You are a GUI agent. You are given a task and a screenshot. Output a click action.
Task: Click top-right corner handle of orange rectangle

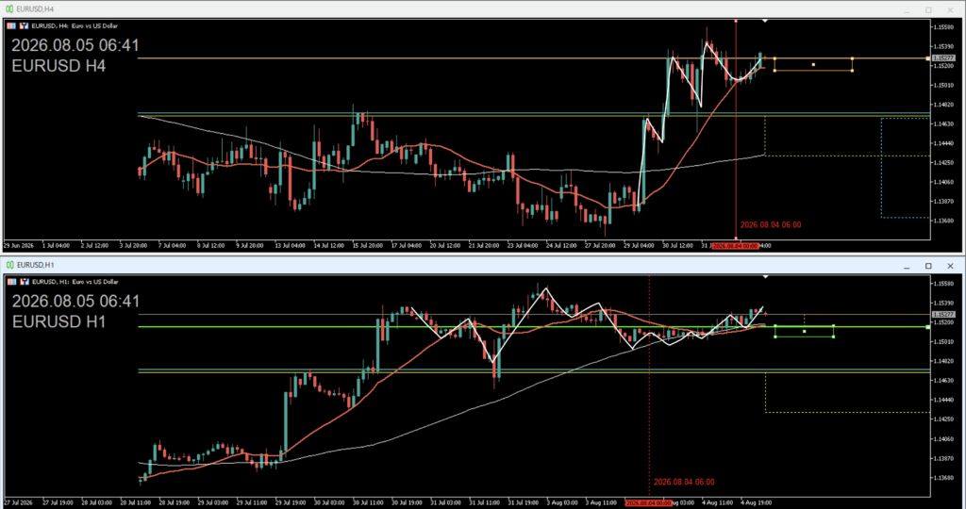852,59
